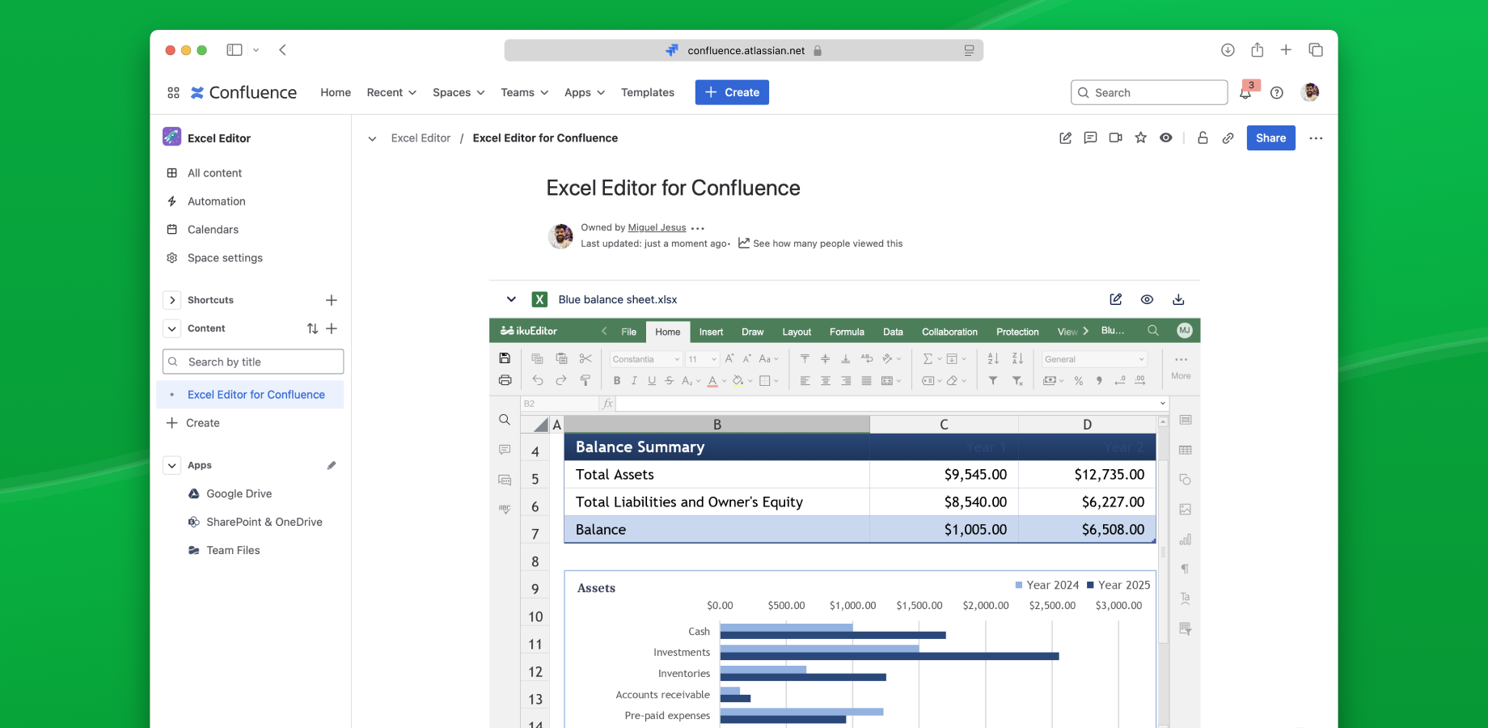Image resolution: width=1488 pixels, height=728 pixels.
Task: Click the Print icon in the spreadsheet toolbar
Action: (505, 380)
